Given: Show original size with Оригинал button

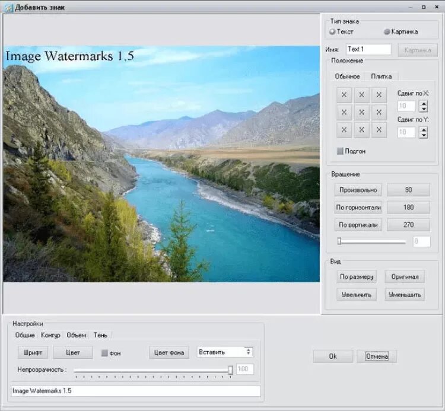Looking at the screenshot, I should tap(405, 276).
